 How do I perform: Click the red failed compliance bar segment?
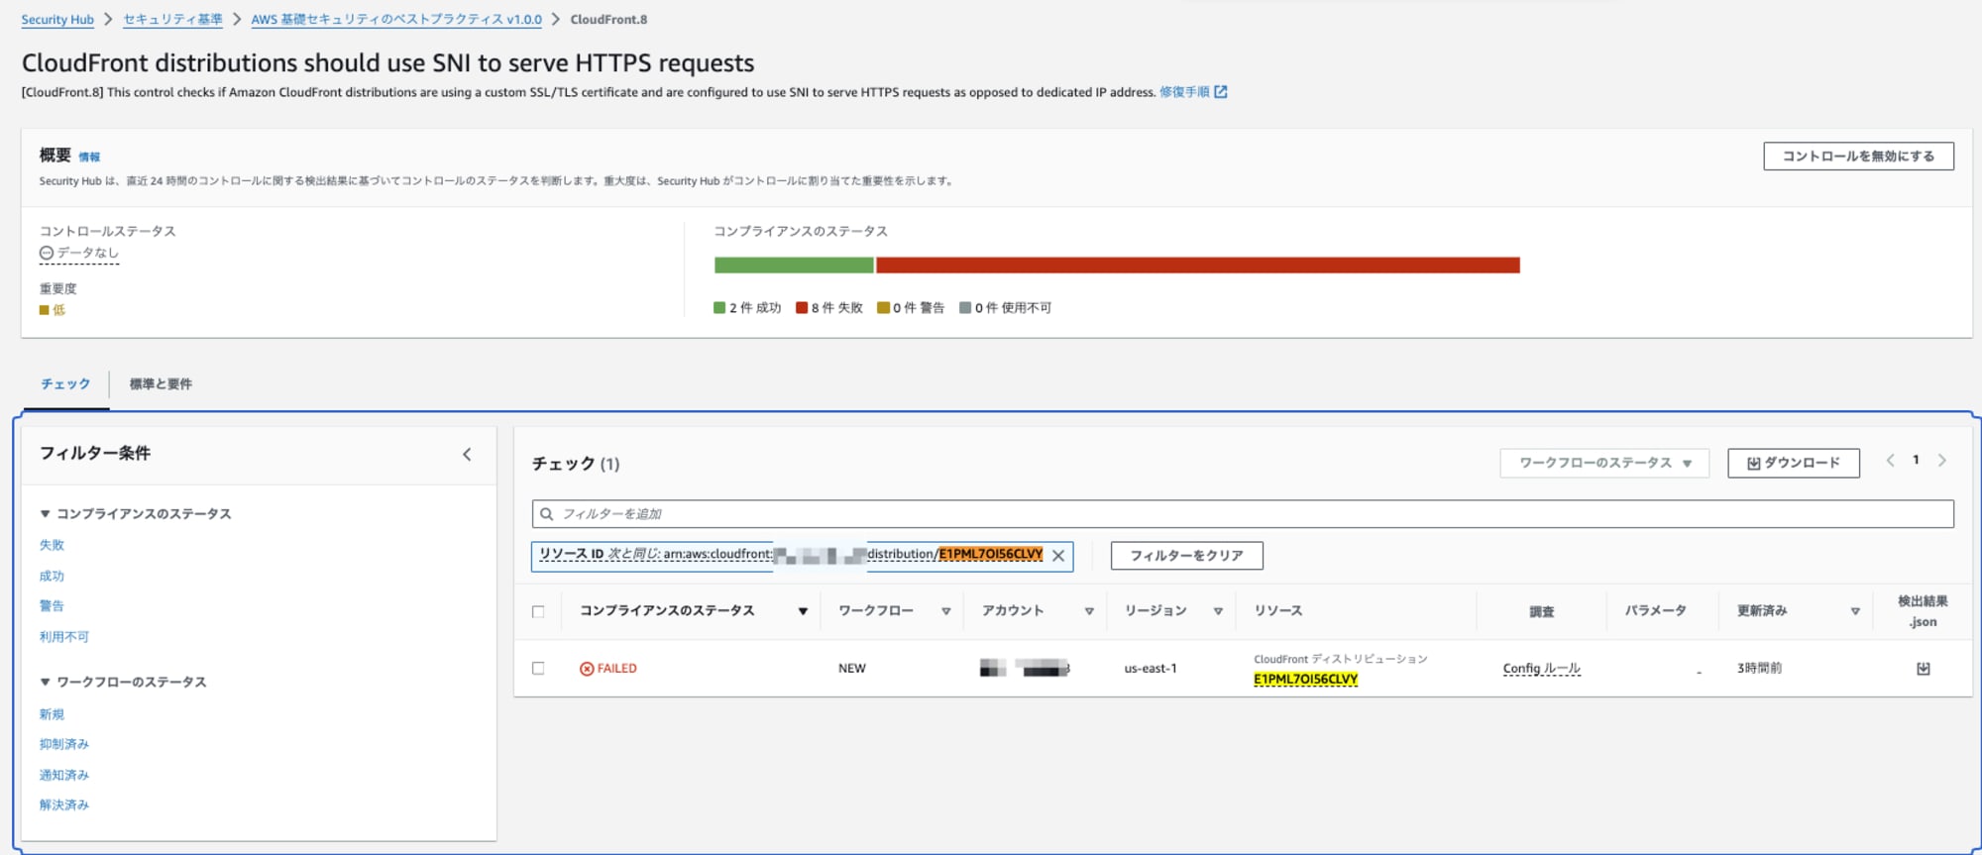pos(1197,266)
